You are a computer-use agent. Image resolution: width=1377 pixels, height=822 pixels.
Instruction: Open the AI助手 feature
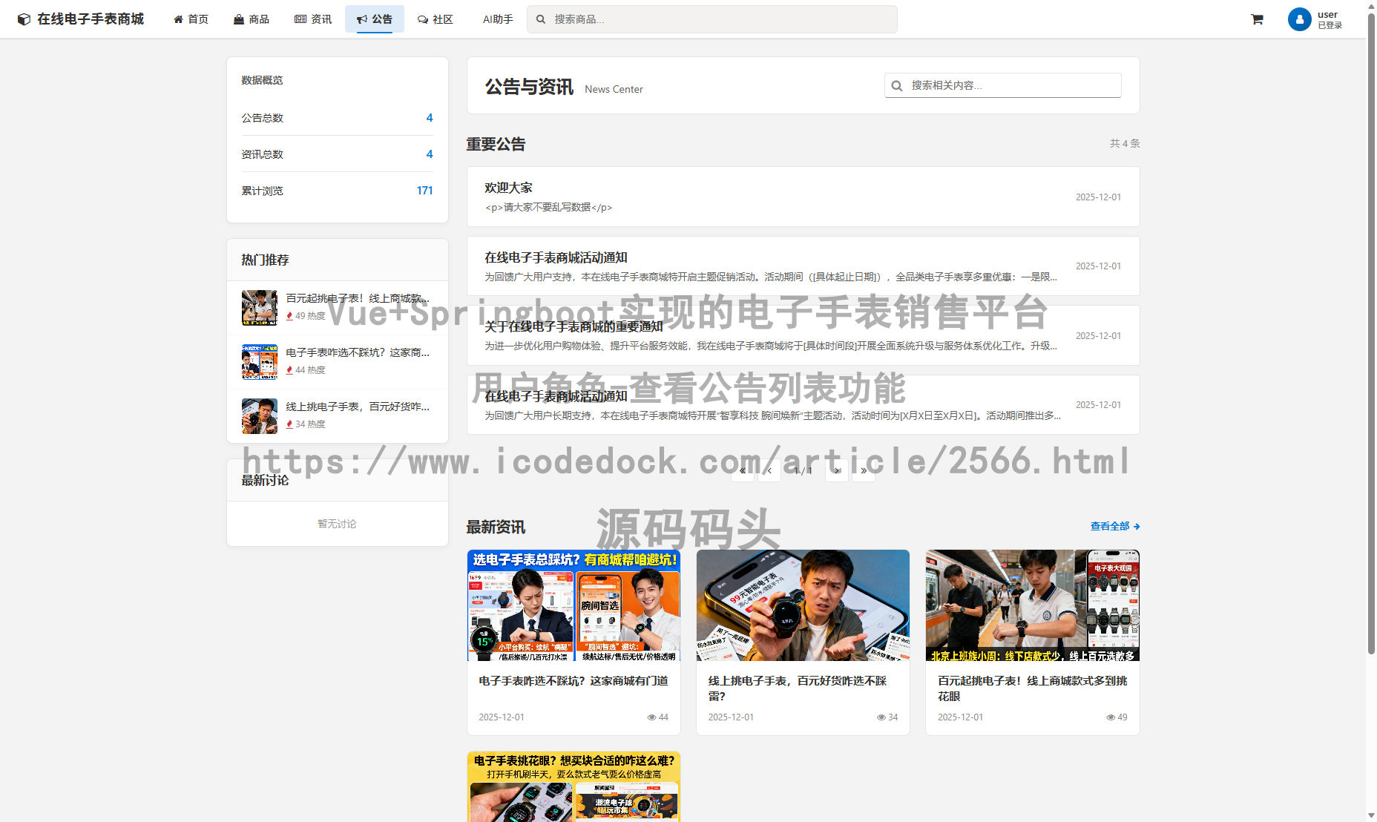[496, 19]
